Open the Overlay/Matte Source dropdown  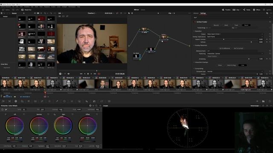click(235, 37)
